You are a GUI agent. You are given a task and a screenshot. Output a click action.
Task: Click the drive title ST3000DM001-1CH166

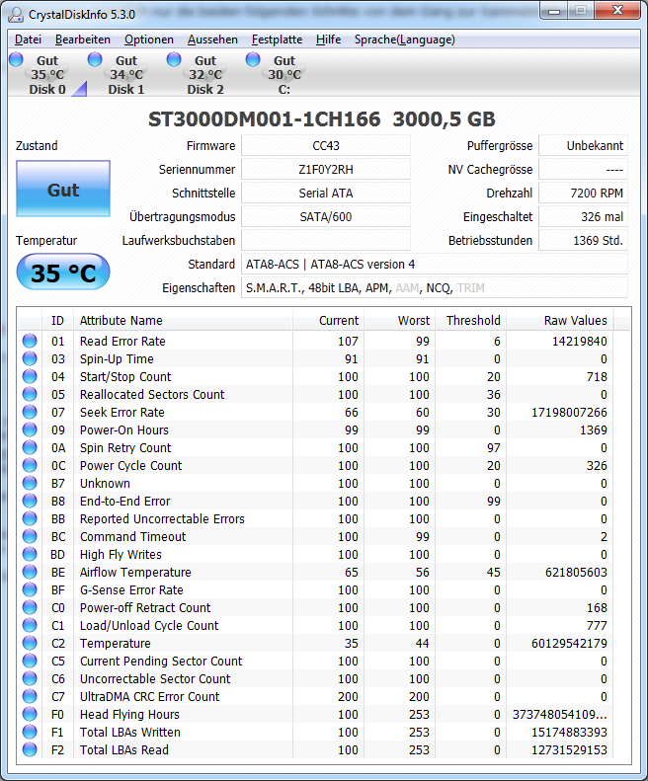tap(264, 119)
